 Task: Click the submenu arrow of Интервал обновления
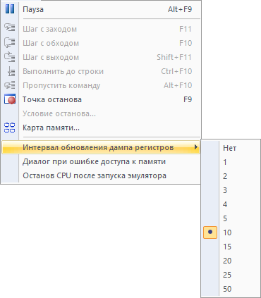195,147
